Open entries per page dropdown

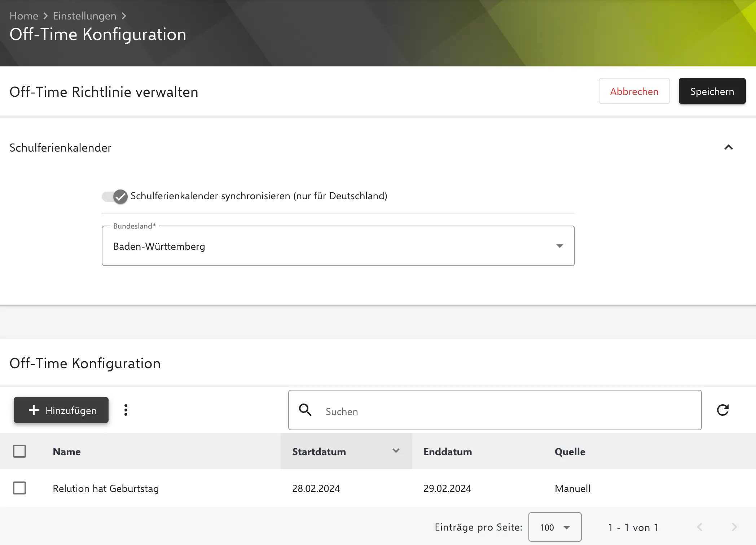555,527
